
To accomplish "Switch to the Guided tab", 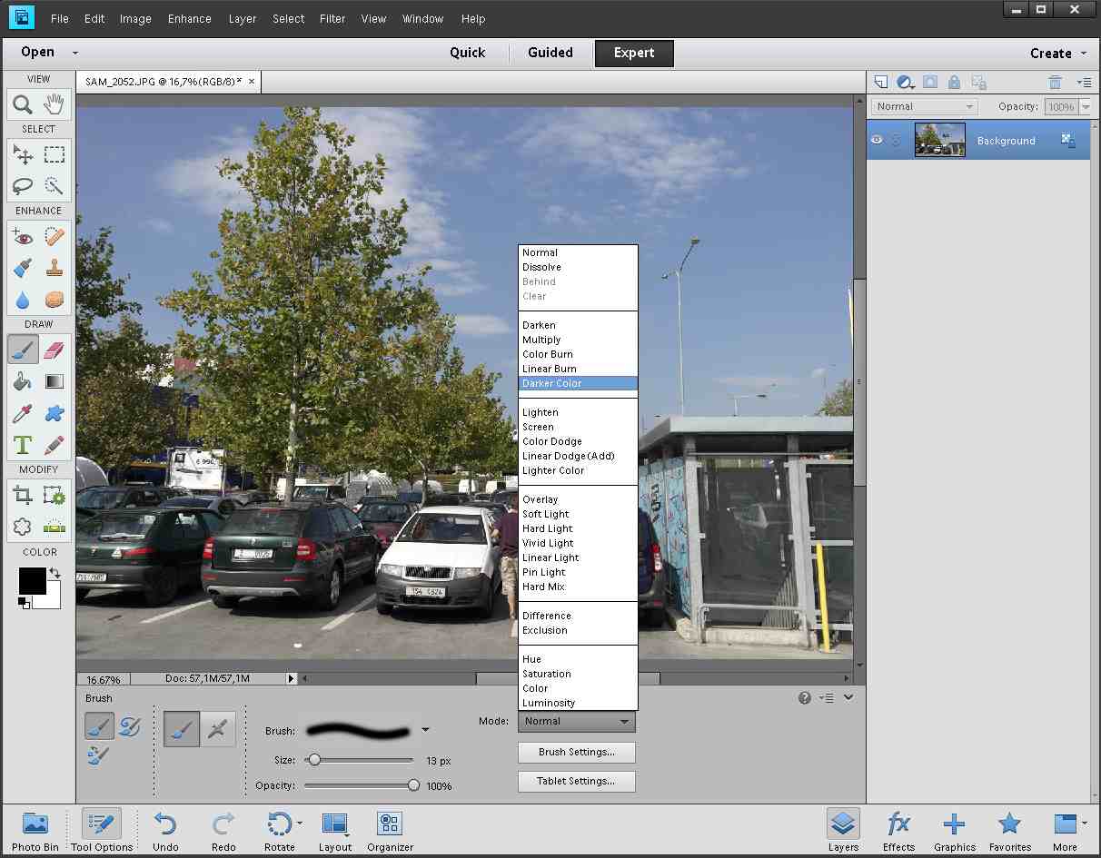I will pos(550,53).
